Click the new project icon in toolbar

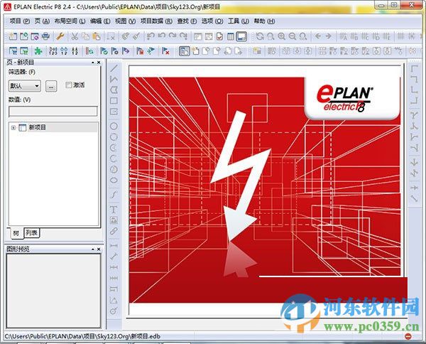(13, 36)
